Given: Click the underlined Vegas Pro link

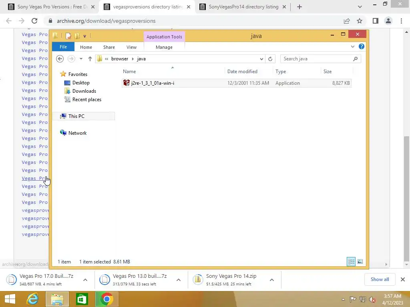Looking at the screenshot, I should coord(34,178).
